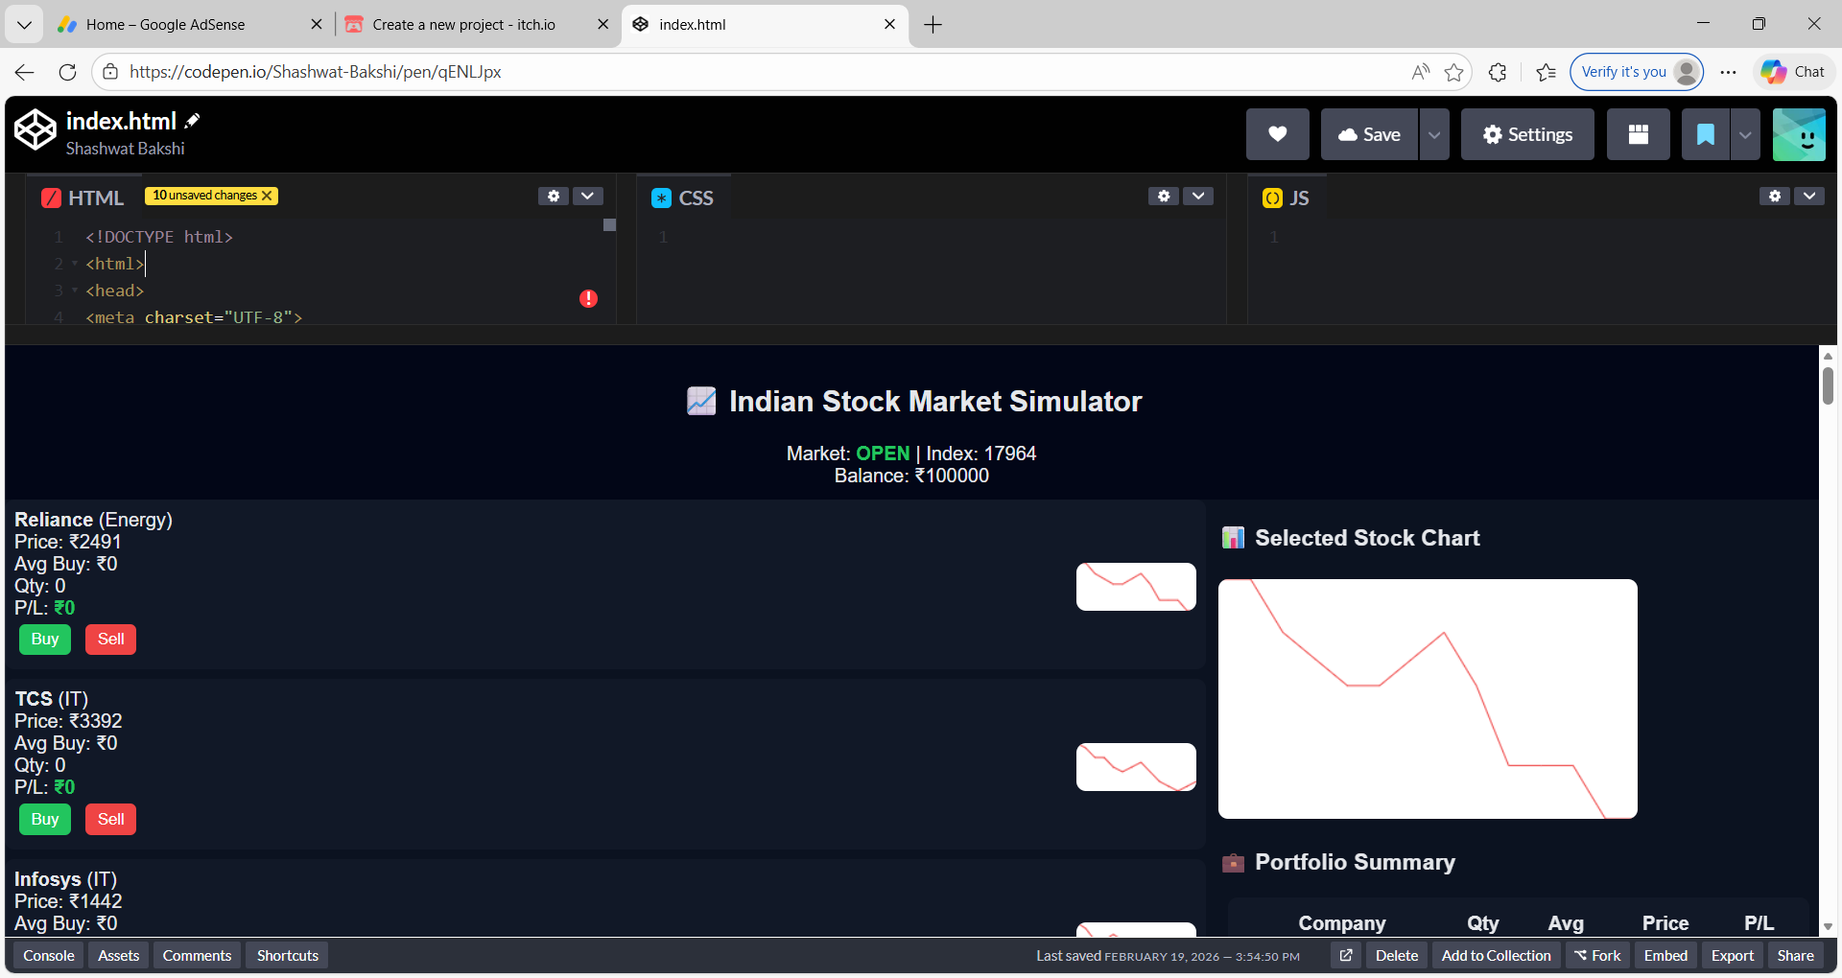
Task: Click the CodePen logo icon
Action: click(x=35, y=130)
